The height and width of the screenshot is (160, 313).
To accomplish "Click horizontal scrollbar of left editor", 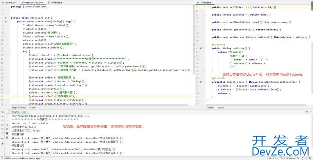I will point(99,105).
